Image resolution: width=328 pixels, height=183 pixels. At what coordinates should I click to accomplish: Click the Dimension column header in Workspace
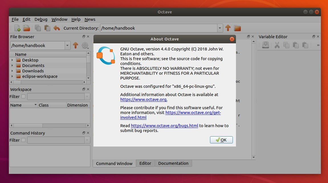tap(78, 105)
